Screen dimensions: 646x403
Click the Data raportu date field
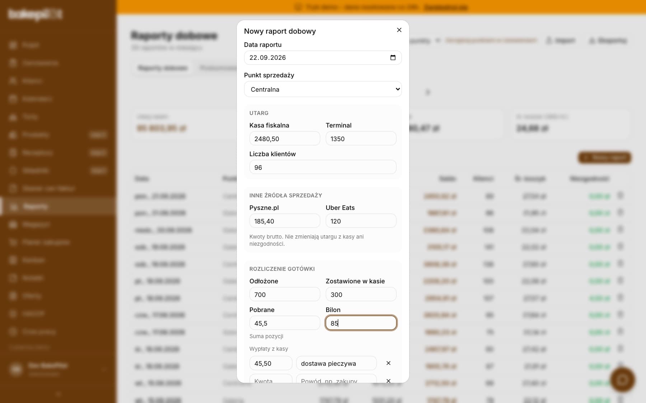323,58
